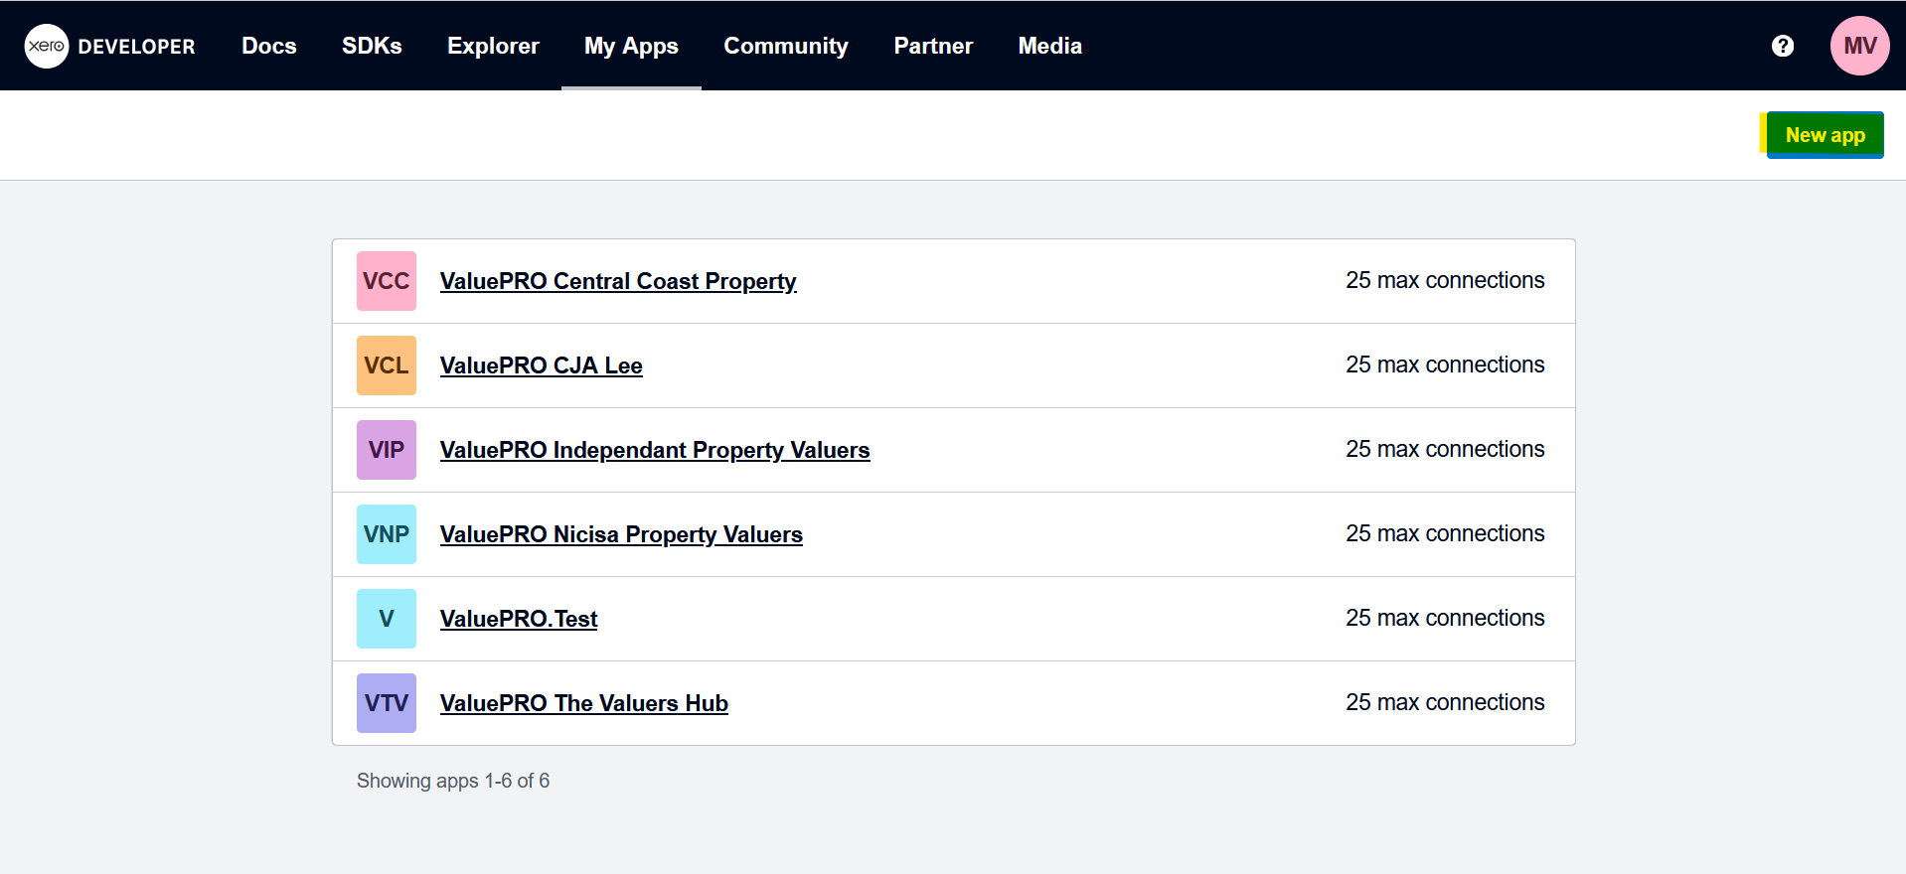The image size is (1906, 874).
Task: Open ValuePRO The Valuers Hub app
Action: pos(583,703)
